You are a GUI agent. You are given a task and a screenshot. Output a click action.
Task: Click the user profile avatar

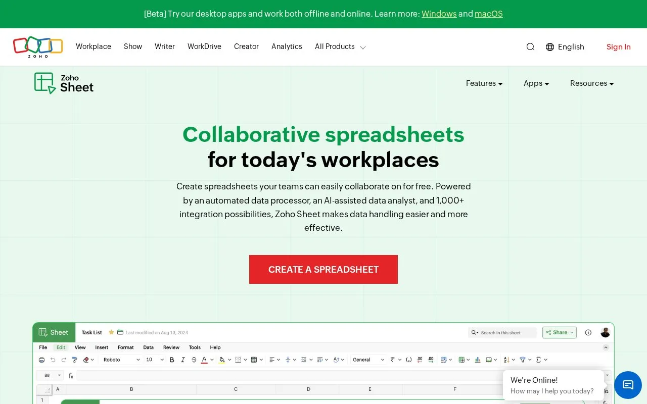(605, 333)
